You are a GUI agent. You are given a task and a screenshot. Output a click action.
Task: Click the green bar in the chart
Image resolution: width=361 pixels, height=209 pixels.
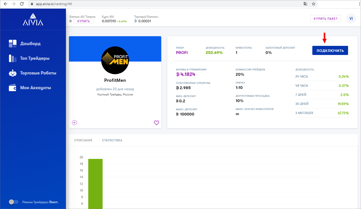point(95,184)
